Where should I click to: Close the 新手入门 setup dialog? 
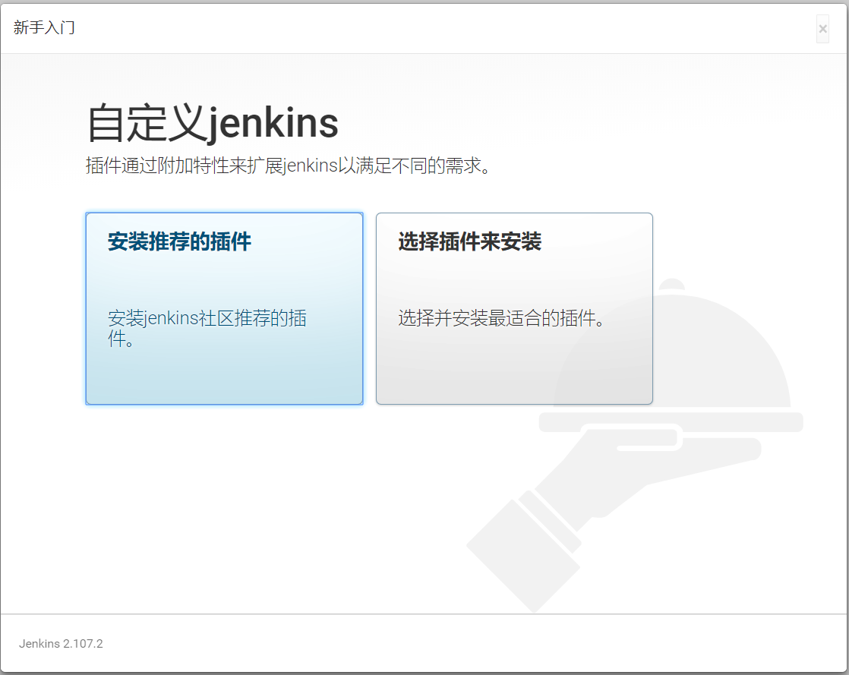tap(822, 29)
